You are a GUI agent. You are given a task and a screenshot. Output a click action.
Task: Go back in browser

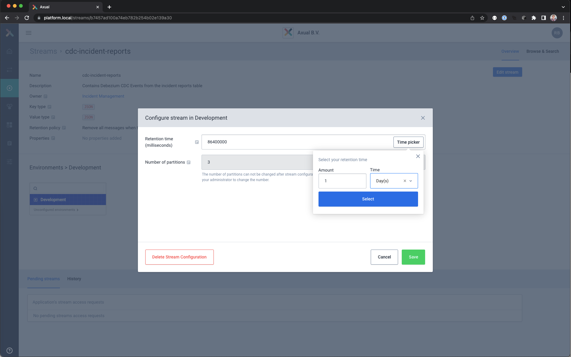tap(7, 18)
